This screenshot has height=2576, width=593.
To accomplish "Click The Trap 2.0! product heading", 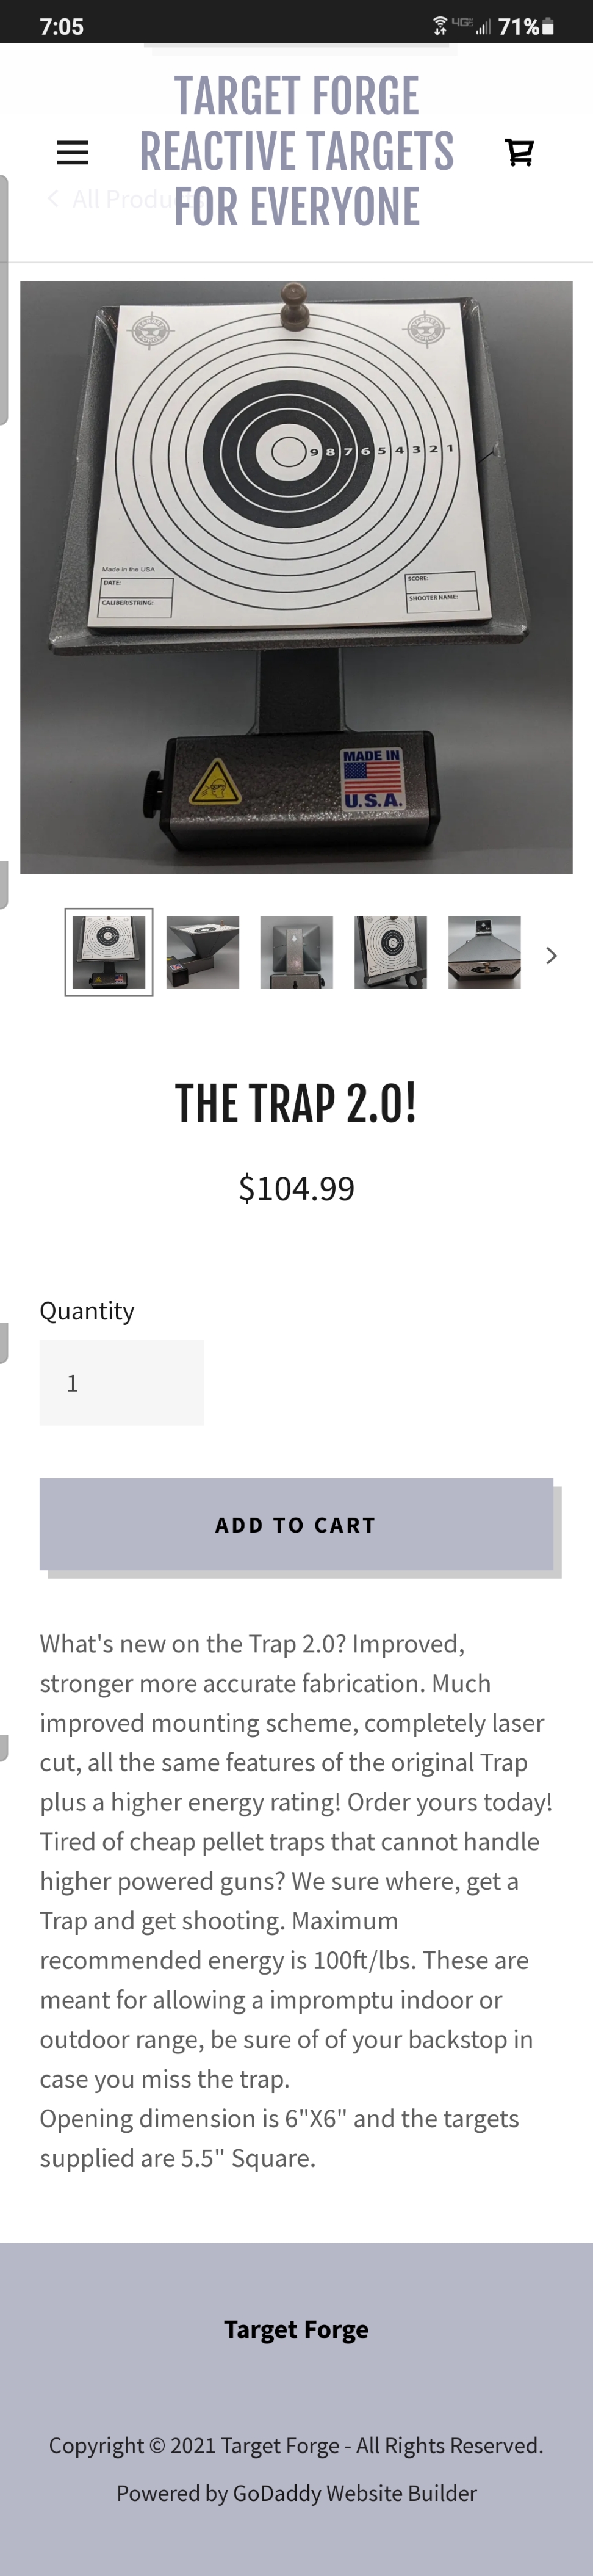I will (296, 1104).
